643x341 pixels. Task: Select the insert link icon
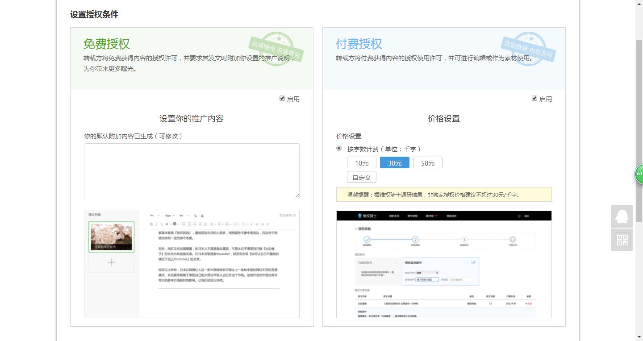coord(196,215)
